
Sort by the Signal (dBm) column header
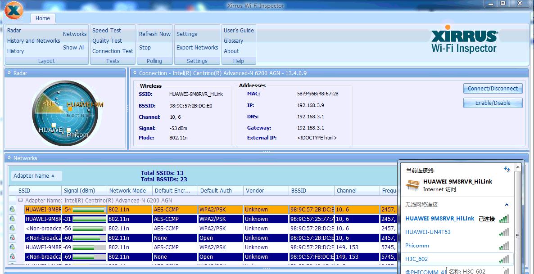[84, 191]
